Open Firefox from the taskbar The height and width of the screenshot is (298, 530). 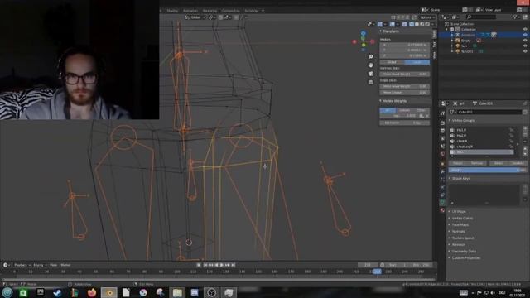[92, 292]
